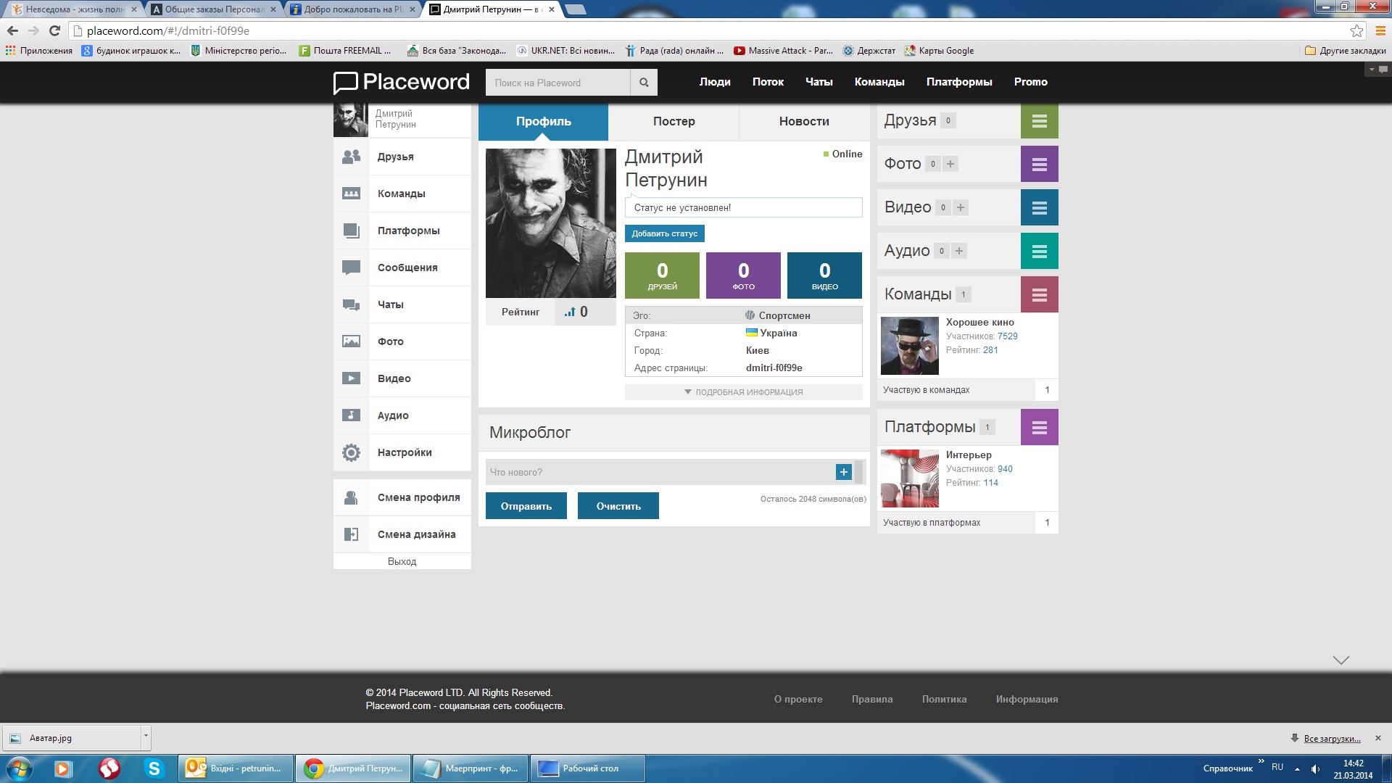The image size is (1392, 783).
Task: Open Skype from the taskbar
Action: pyautogui.click(x=154, y=768)
